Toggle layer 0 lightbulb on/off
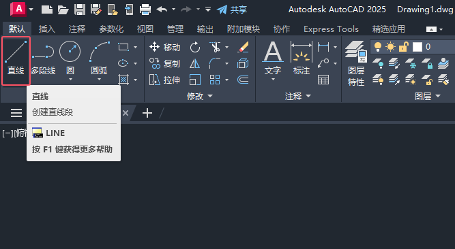This screenshot has width=455, height=249. [378, 47]
